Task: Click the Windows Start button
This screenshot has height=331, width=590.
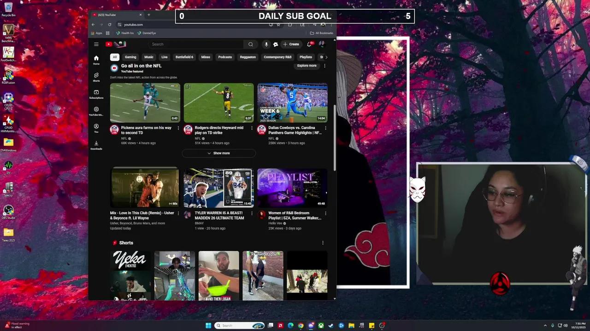Action: pyautogui.click(x=208, y=325)
